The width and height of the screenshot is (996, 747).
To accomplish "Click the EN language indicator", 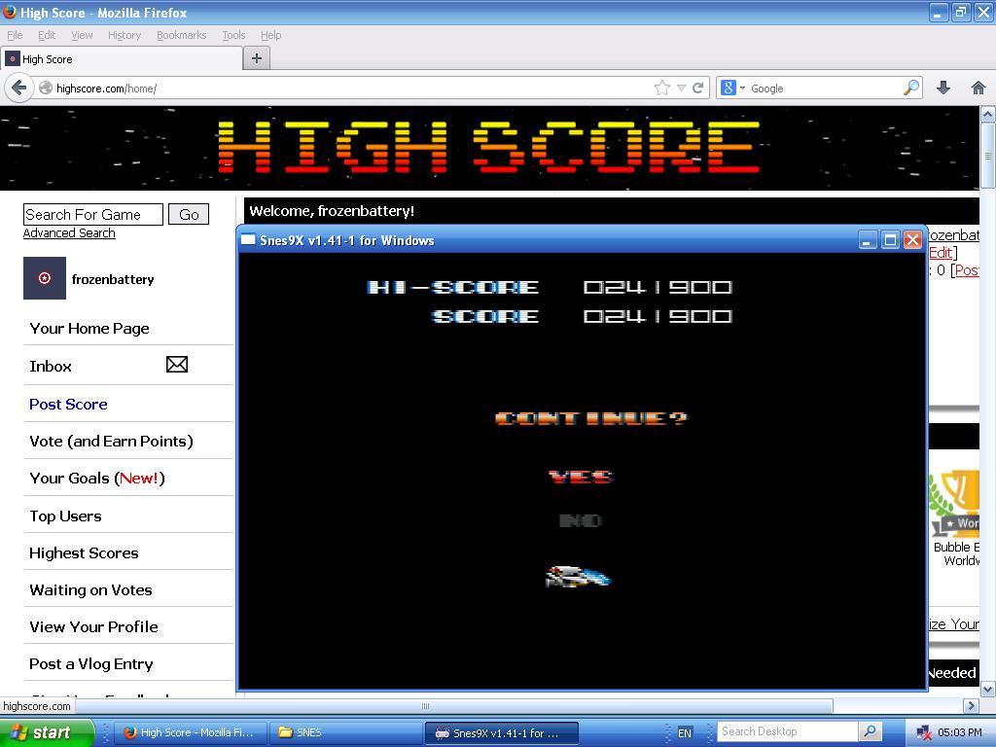I will coord(684,733).
